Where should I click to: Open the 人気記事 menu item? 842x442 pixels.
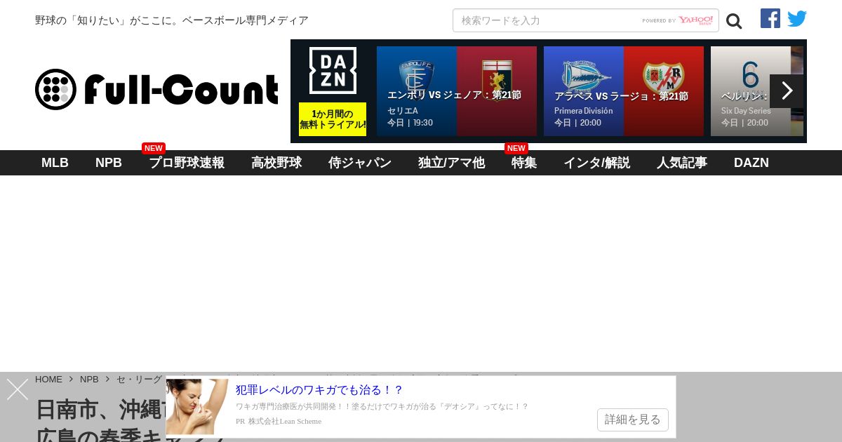(682, 163)
